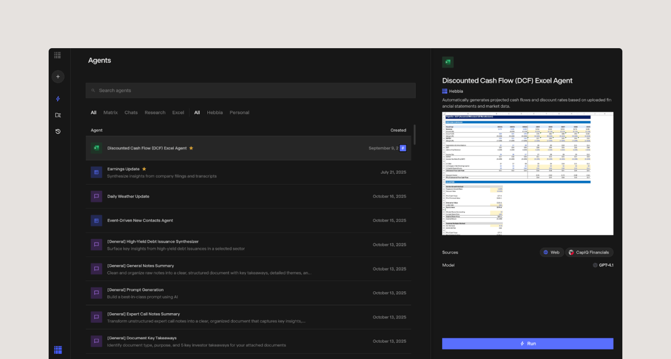Click the Sources label in detail panel

pos(450,253)
